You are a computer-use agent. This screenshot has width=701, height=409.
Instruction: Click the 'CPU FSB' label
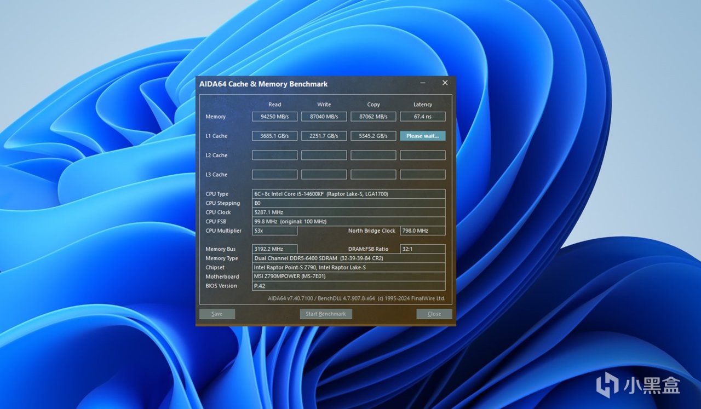coord(216,222)
